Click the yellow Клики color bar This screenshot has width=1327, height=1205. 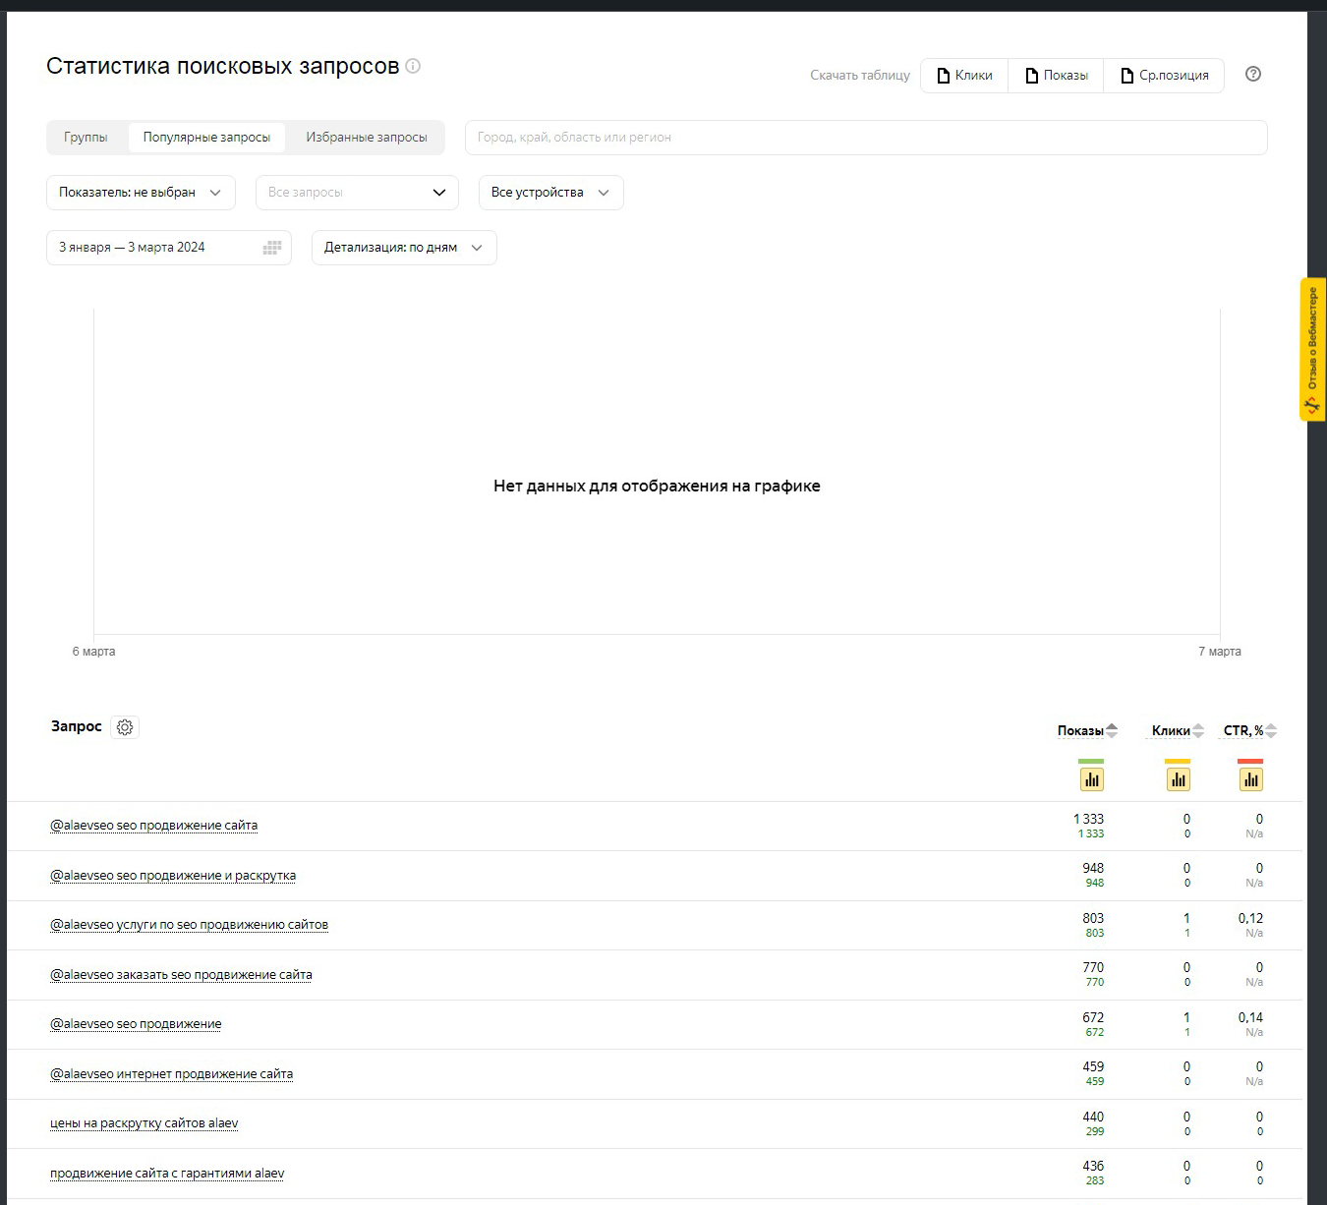[1178, 761]
